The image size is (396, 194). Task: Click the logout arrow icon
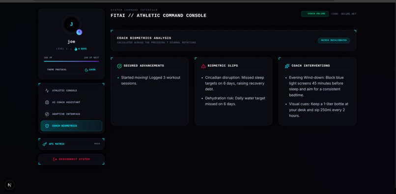55,159
